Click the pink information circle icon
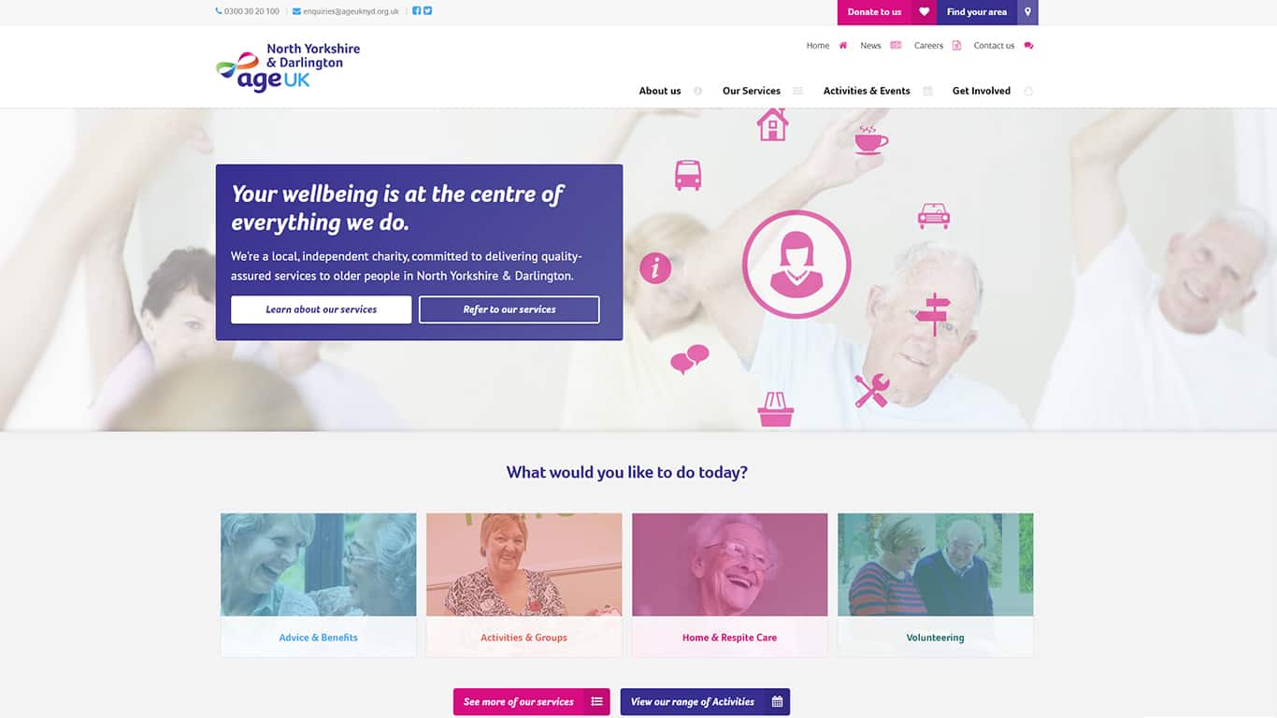This screenshot has width=1277, height=718. (x=655, y=268)
